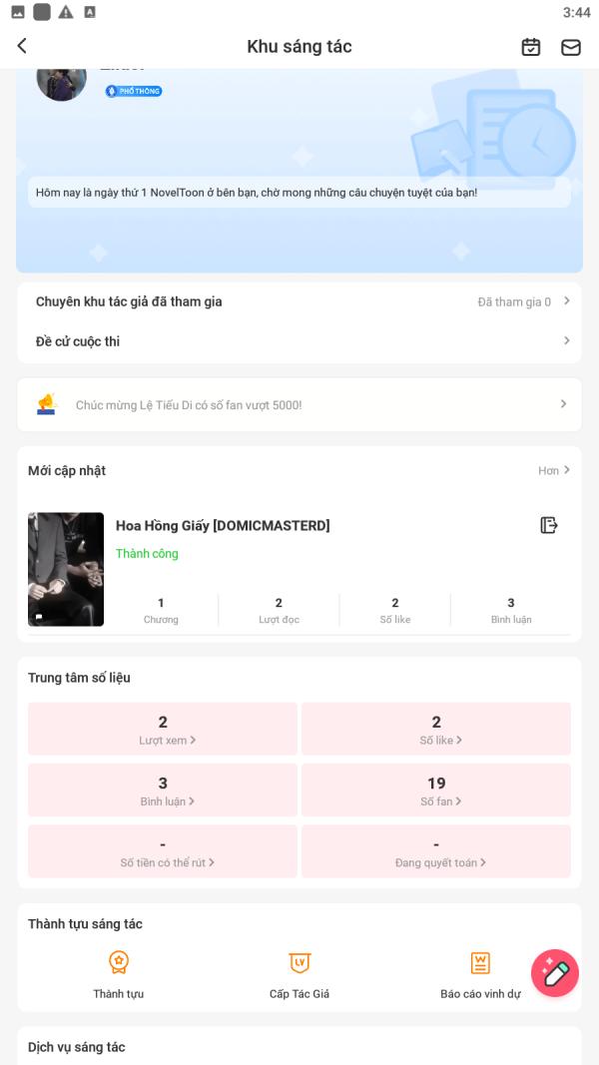Open the mail inbox icon
This screenshot has width=599, height=1065.
pos(571,47)
